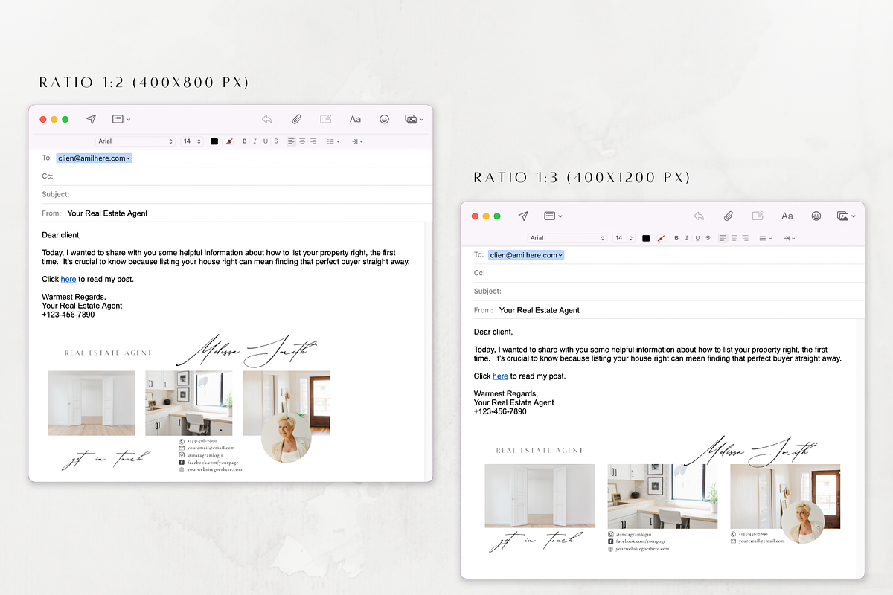Image resolution: width=893 pixels, height=595 pixels.
Task: Toggle format bar (Aa) in 1:3 window
Action: click(x=787, y=216)
